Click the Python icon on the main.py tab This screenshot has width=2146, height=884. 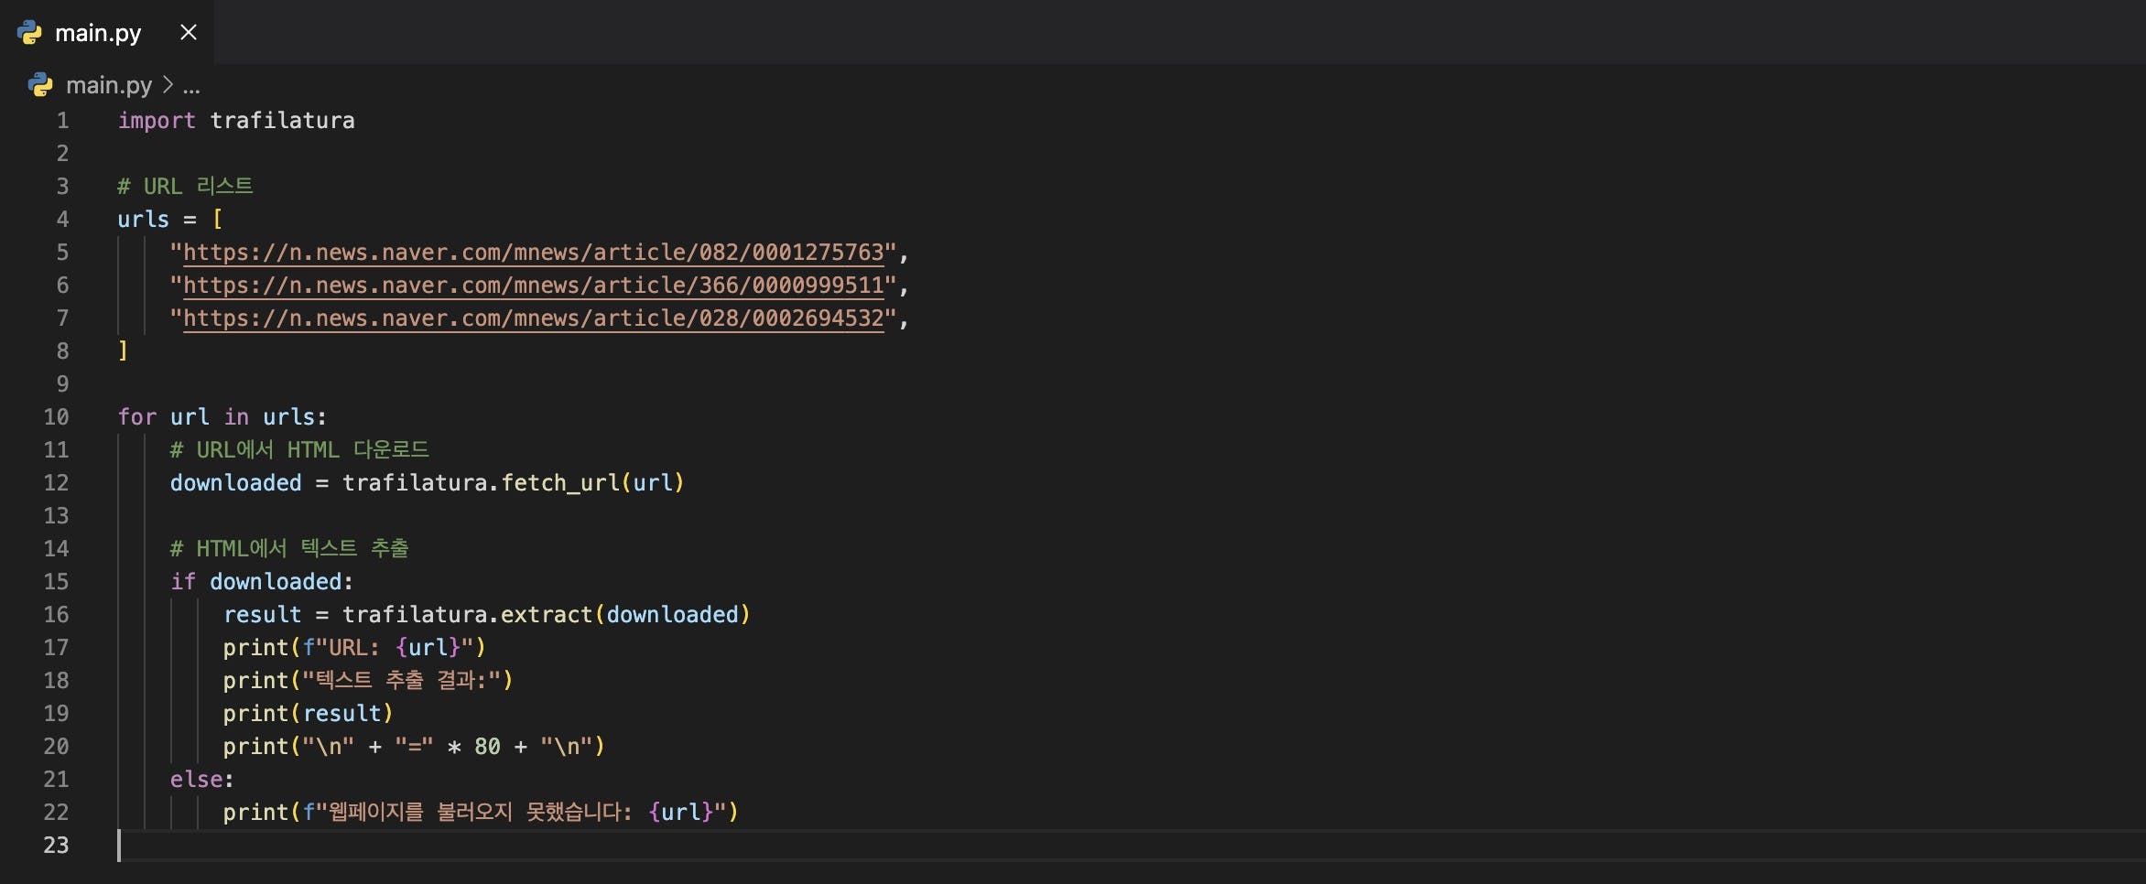(x=29, y=33)
